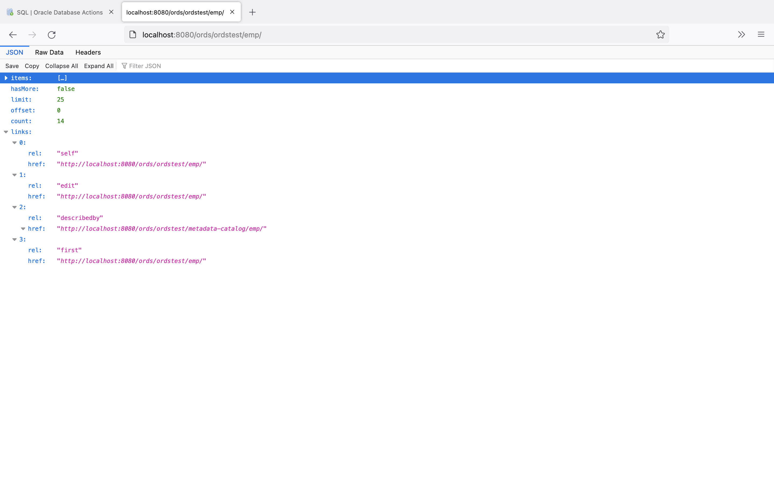Copy the JSON data
This screenshot has height=484, width=774.
tap(32, 66)
